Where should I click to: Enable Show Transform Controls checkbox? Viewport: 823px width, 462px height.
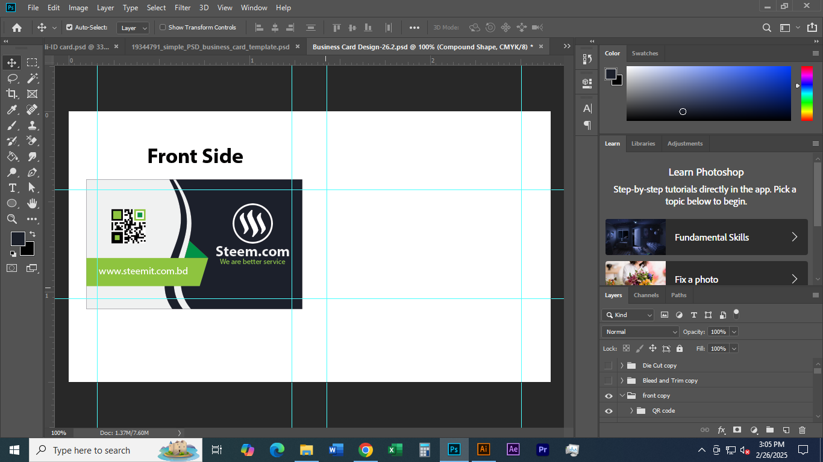[x=163, y=27]
